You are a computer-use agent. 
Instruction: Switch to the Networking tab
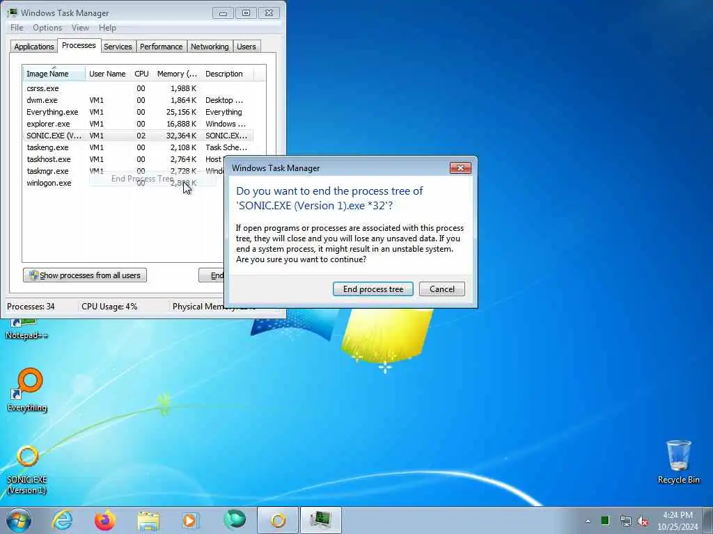tap(210, 47)
